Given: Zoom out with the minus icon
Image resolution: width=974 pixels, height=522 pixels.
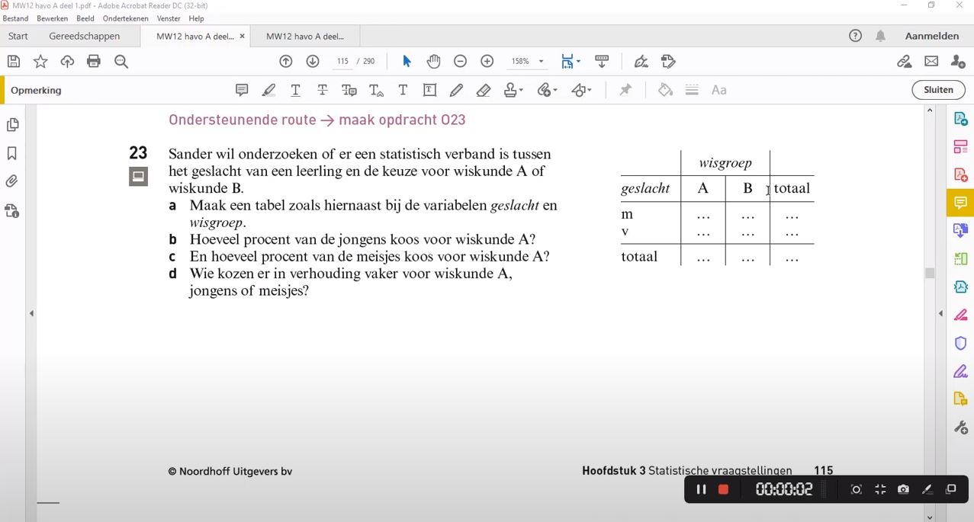Looking at the screenshot, I should coord(460,62).
